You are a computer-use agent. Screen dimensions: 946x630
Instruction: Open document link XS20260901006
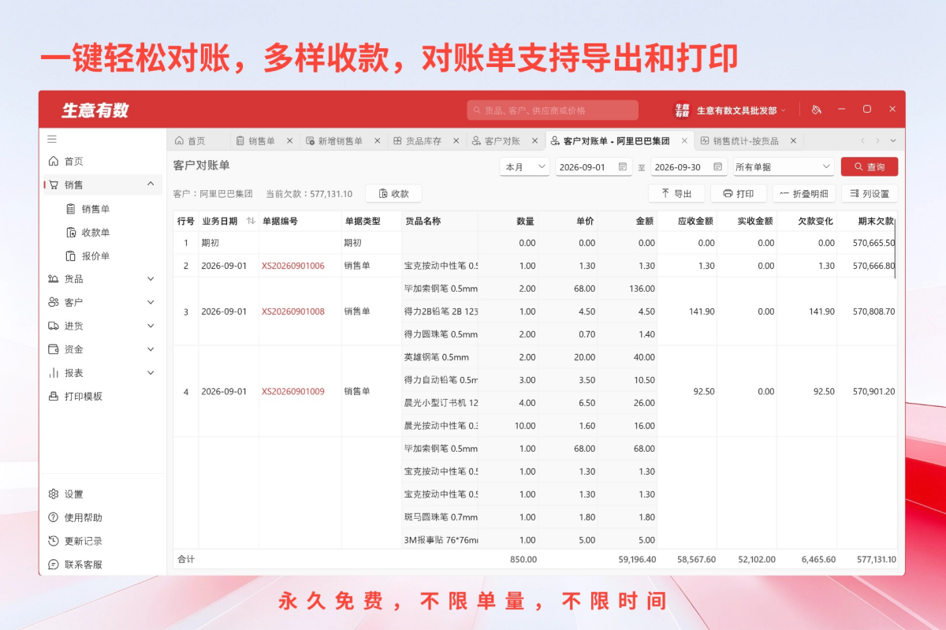(292, 266)
